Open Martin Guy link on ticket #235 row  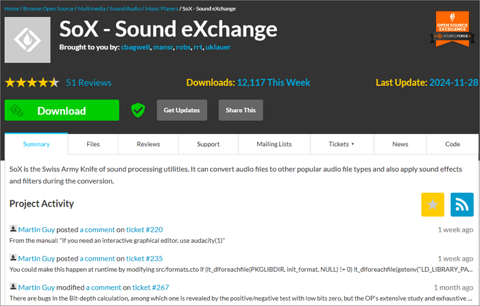pos(36,259)
